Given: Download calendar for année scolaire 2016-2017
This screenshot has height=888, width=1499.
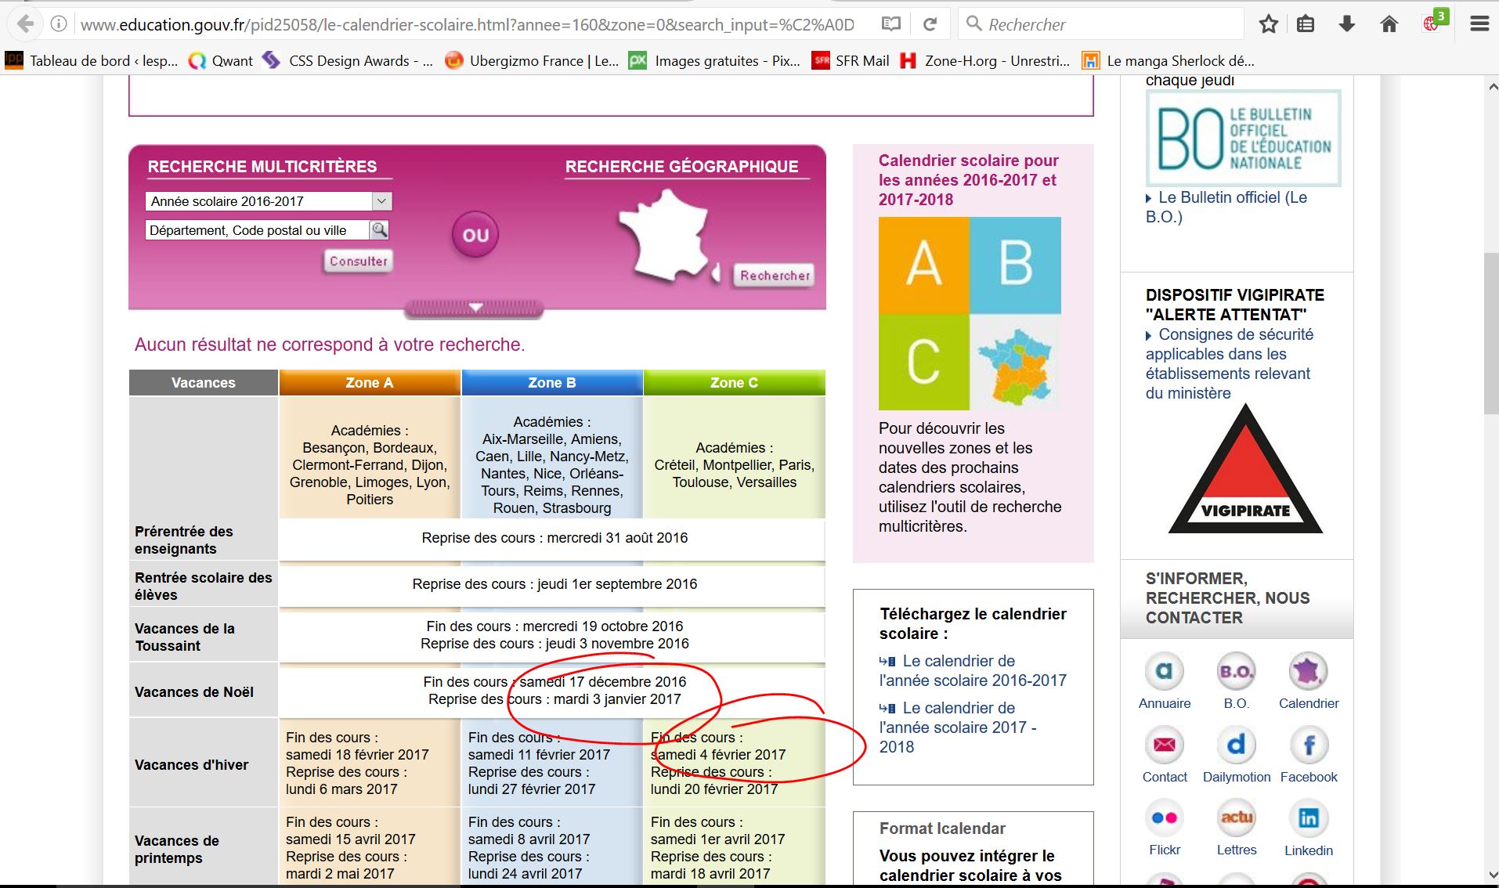Looking at the screenshot, I should 973,670.
